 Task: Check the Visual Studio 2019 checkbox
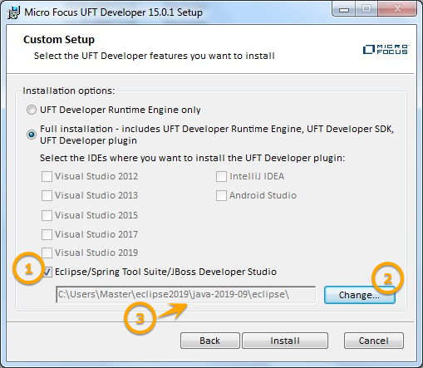coord(47,253)
